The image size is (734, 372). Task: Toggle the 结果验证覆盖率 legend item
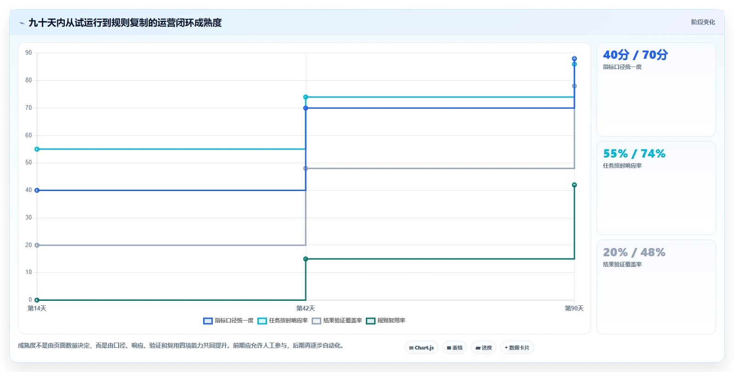point(337,321)
